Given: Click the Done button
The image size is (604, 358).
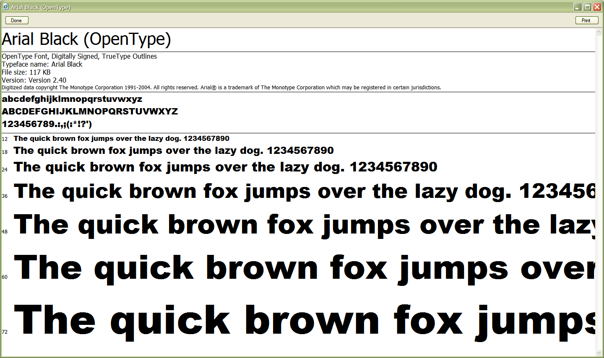Looking at the screenshot, I should (17, 20).
